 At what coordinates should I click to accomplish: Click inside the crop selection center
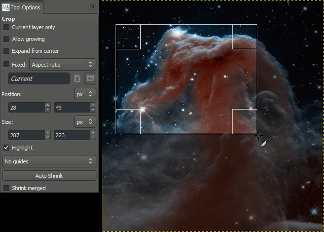point(186,79)
